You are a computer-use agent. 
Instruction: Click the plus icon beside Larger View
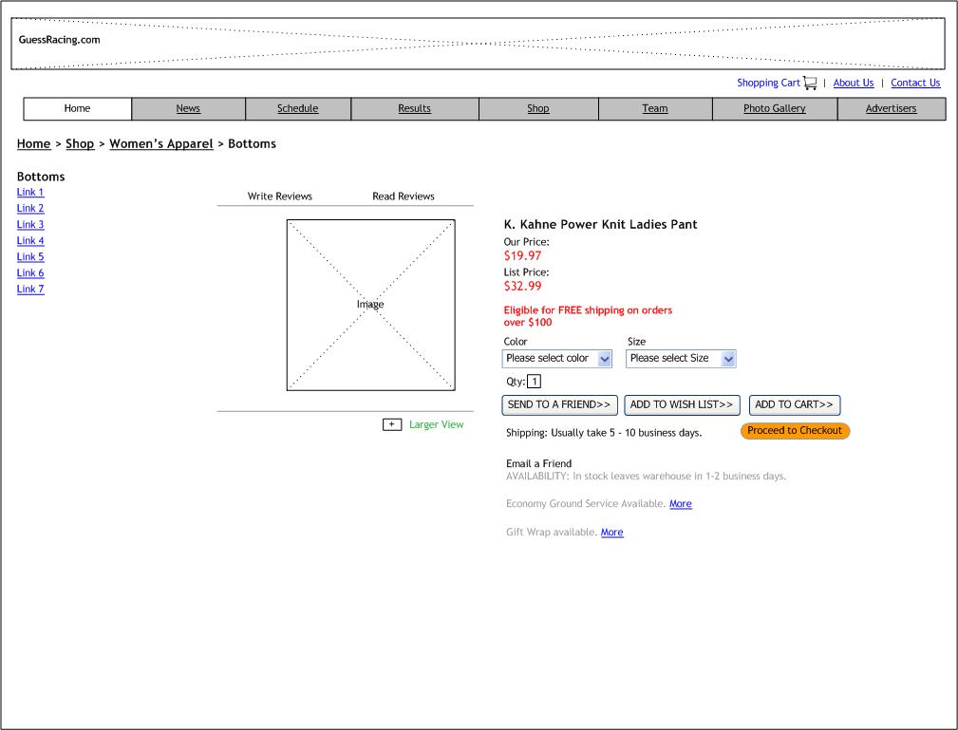[392, 424]
